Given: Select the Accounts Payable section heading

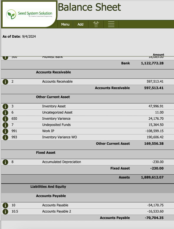Looking at the screenshot, I should 51,196.
